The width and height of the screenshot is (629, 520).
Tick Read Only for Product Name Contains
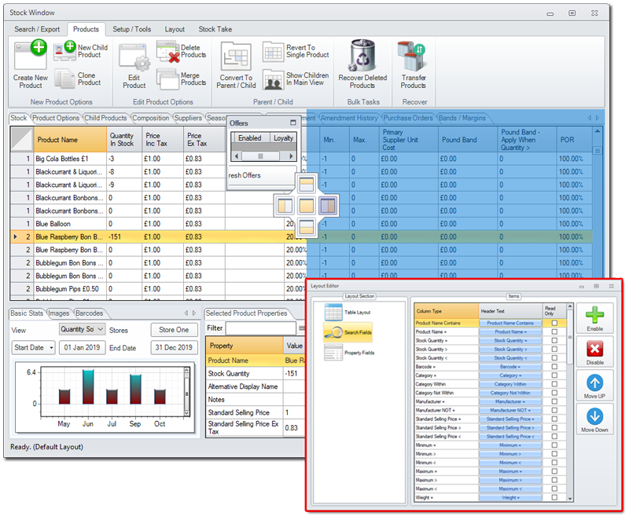pyautogui.click(x=554, y=323)
